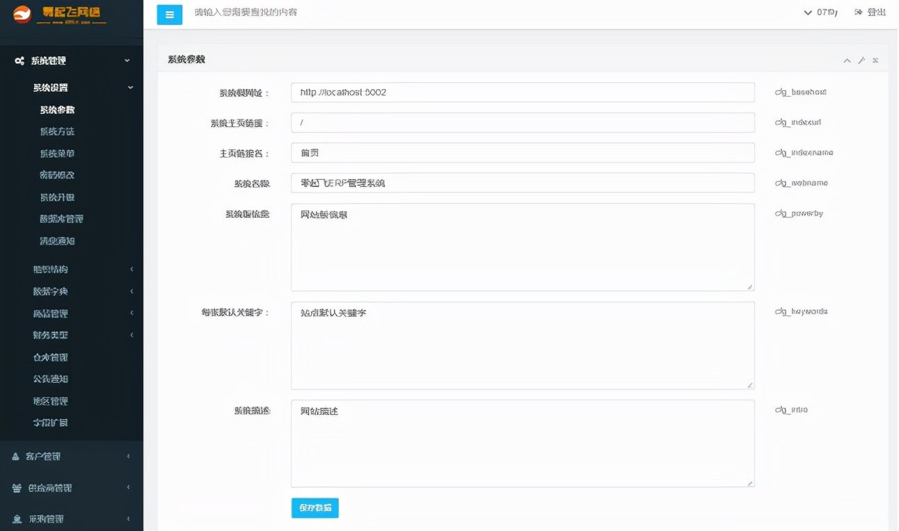Viewport: 899px width, 531px height.
Task: Open the 密码修改 menu item
Action: [x=57, y=175]
